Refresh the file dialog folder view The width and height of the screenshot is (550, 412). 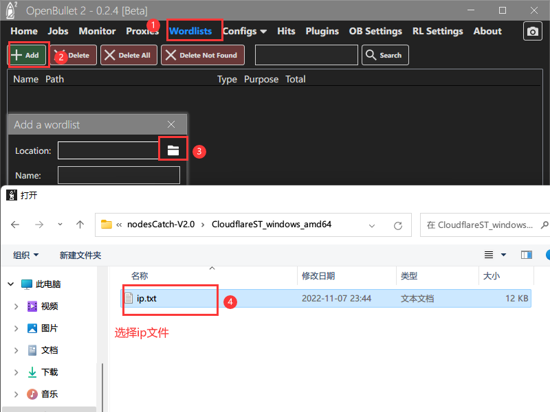pyautogui.click(x=397, y=225)
